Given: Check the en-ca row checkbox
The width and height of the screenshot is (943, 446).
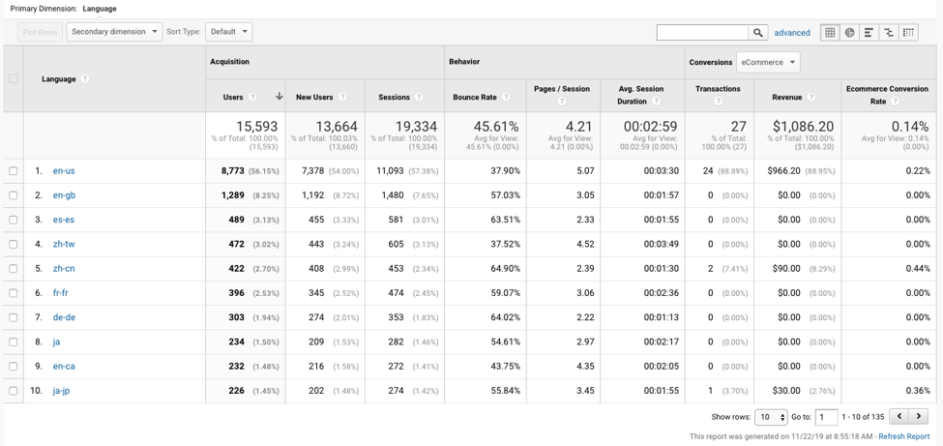Looking at the screenshot, I should coord(14,366).
